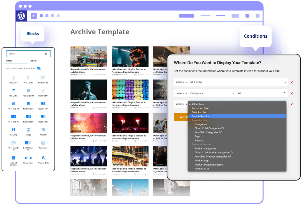This screenshot has height=205, width=302.
Task: Click the WordPress logo icon
Action: (x=21, y=16)
